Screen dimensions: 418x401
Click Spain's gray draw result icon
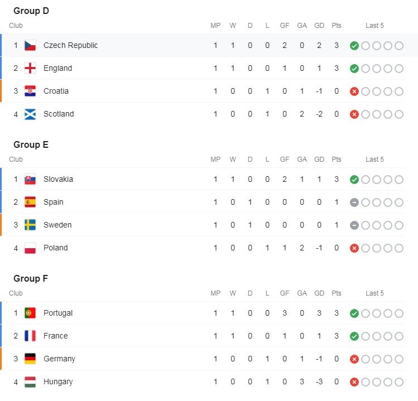354,202
